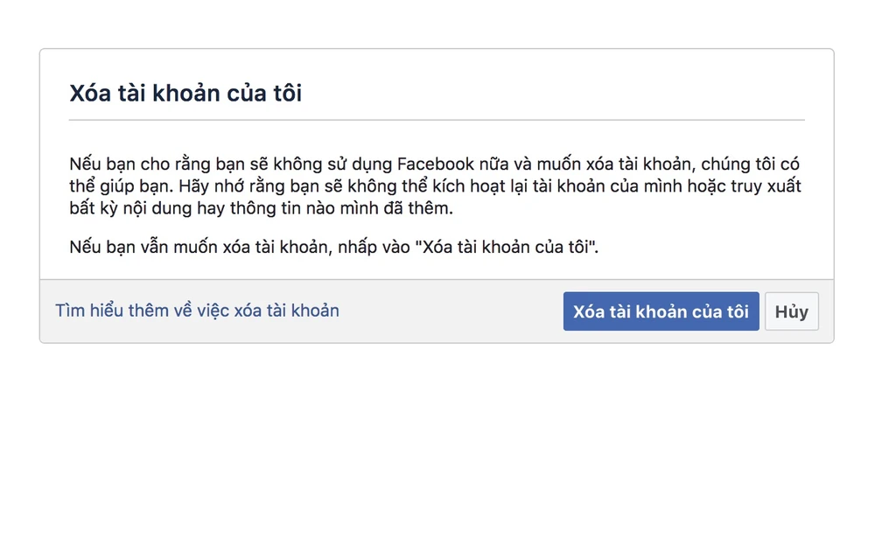Click the quoted "Xóa tài khoản của tôi" text
This screenshot has width=875, height=559.
[508, 247]
